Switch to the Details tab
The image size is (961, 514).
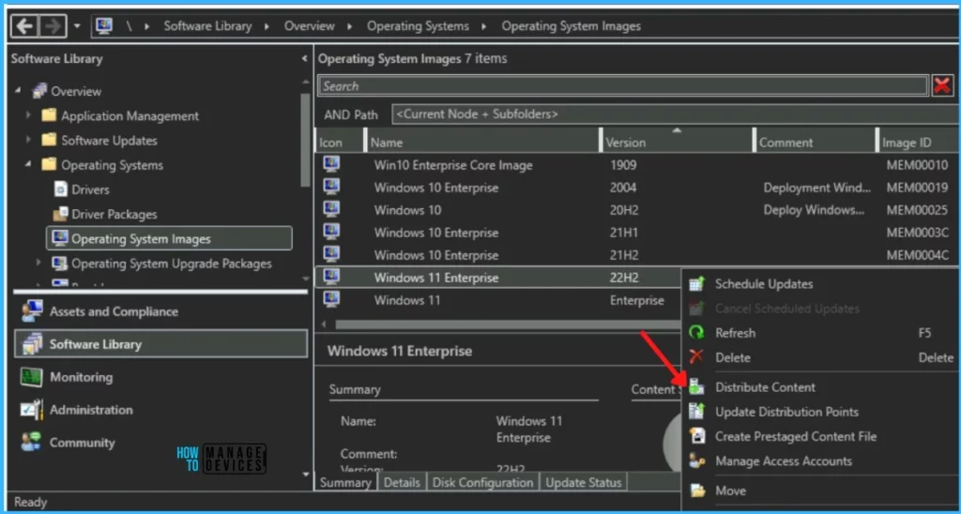point(402,482)
